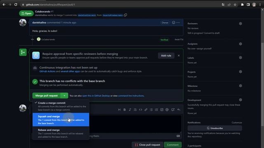264x148 pixels.
Task: Click Convert to draft link
Action: click(212, 33)
